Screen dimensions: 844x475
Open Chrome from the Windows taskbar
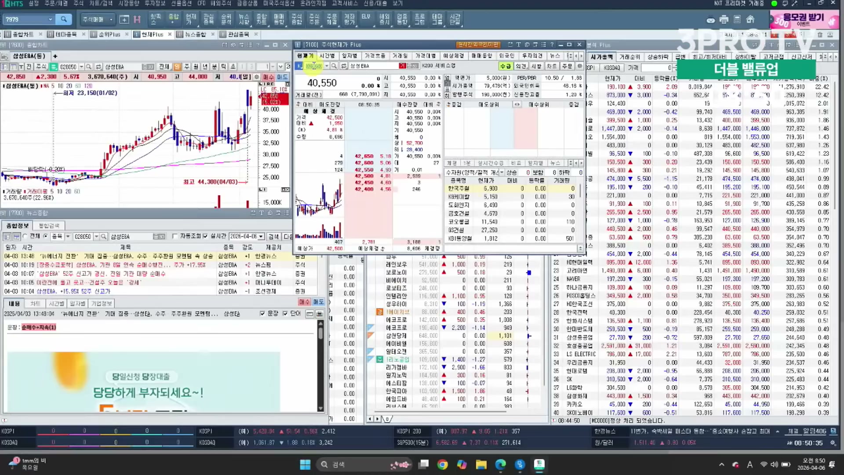coord(442,464)
